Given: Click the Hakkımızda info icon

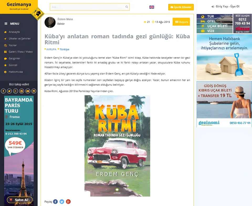Looking at the screenshot, I should coord(5,72).
